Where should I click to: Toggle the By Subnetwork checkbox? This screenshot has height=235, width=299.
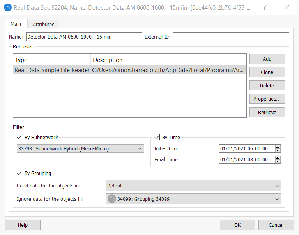pyautogui.click(x=19, y=137)
